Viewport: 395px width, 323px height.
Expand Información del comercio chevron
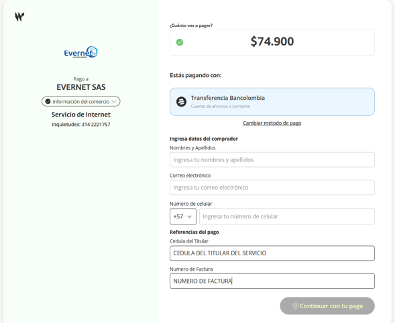click(114, 101)
